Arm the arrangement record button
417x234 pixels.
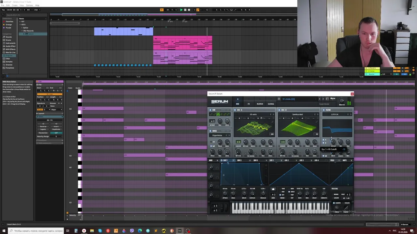coord(189,10)
